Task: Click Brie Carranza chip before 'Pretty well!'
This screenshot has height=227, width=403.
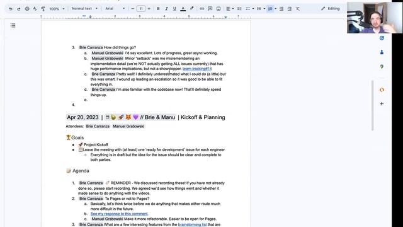Action: click(x=103, y=74)
